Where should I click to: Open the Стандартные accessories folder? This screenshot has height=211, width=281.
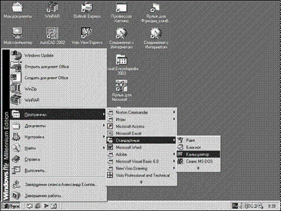point(141,140)
